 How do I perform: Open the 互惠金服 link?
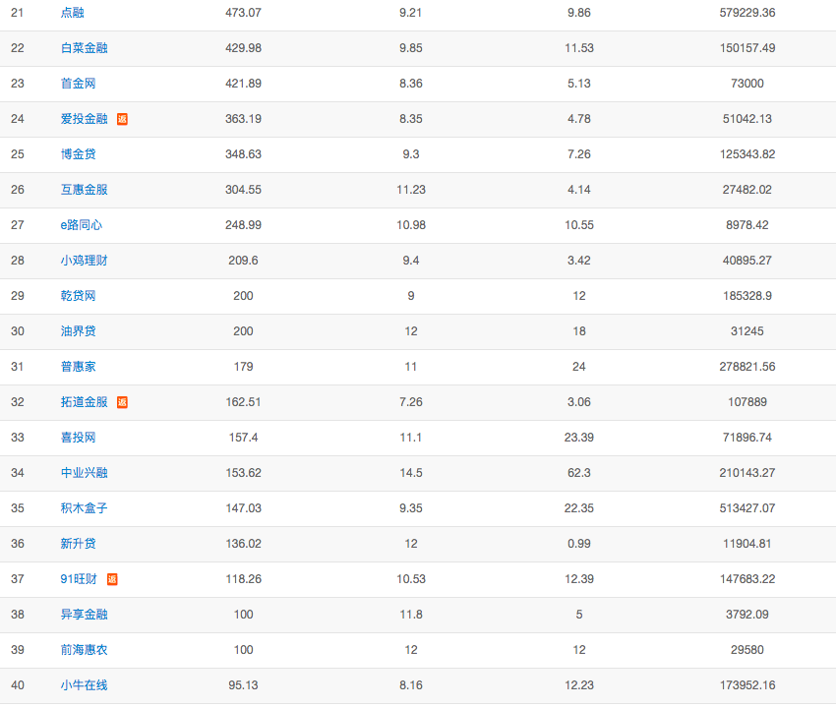(85, 189)
